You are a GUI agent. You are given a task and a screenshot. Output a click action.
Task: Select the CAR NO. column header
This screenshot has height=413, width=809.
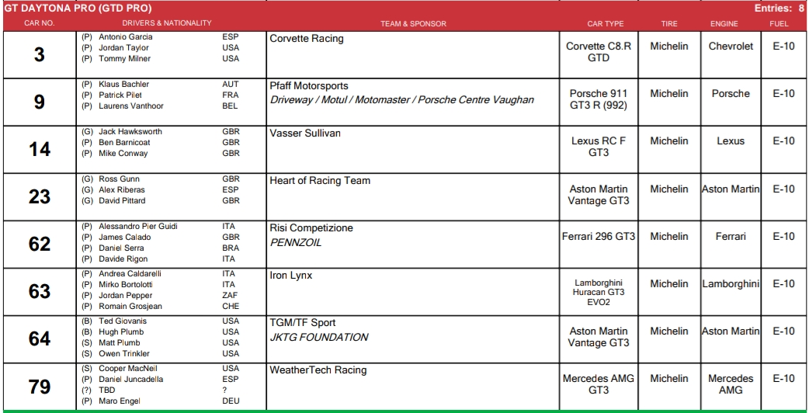[x=39, y=24]
